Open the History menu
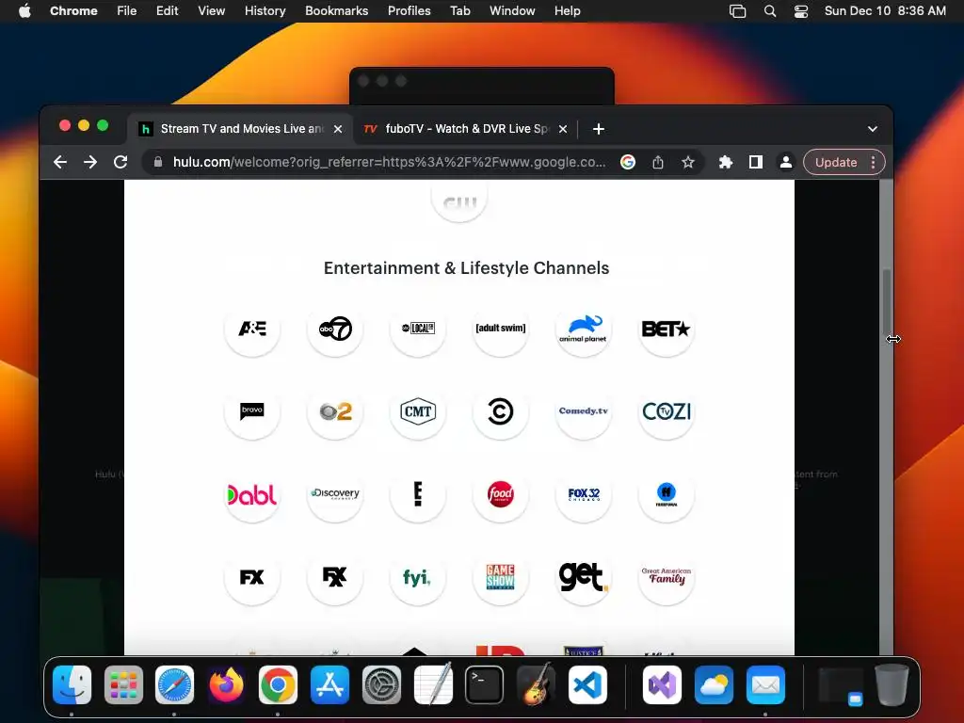 coord(265,11)
